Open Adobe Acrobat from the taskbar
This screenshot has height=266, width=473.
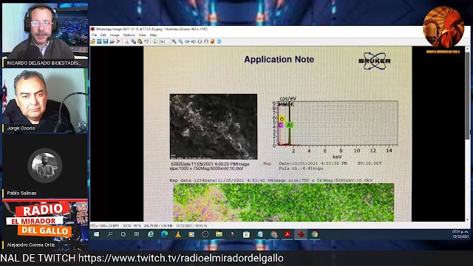point(287,234)
